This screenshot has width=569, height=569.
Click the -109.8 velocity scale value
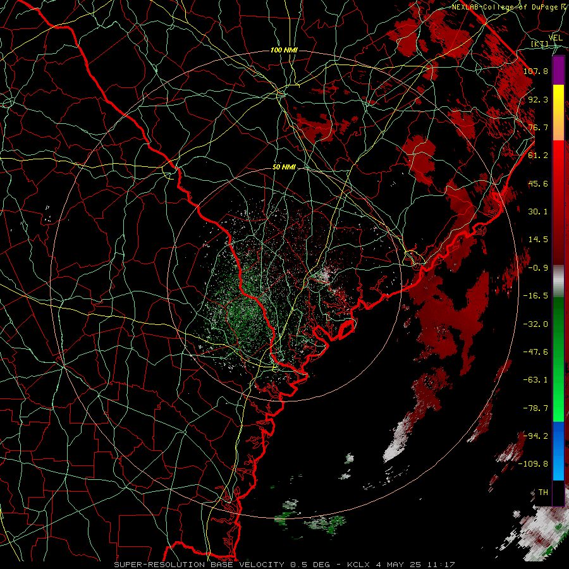(x=533, y=464)
